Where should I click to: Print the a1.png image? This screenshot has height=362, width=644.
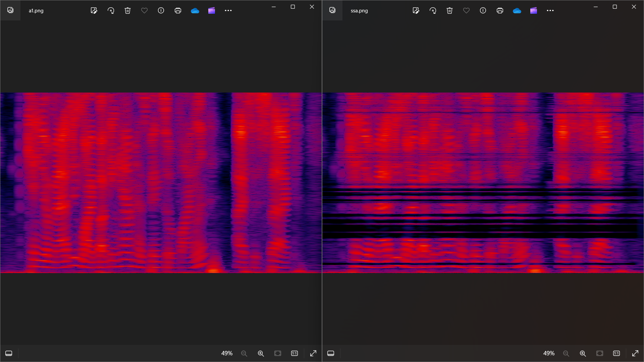coord(178,10)
